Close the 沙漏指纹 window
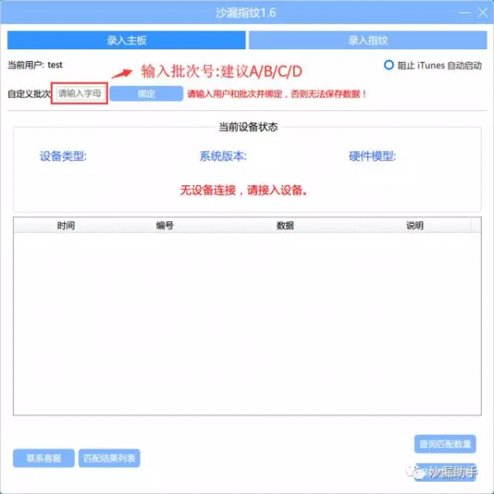Image resolution: width=494 pixels, height=494 pixels. pyautogui.click(x=482, y=13)
